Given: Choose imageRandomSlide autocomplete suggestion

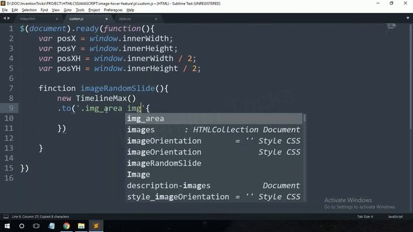Looking at the screenshot, I should coord(214,163).
